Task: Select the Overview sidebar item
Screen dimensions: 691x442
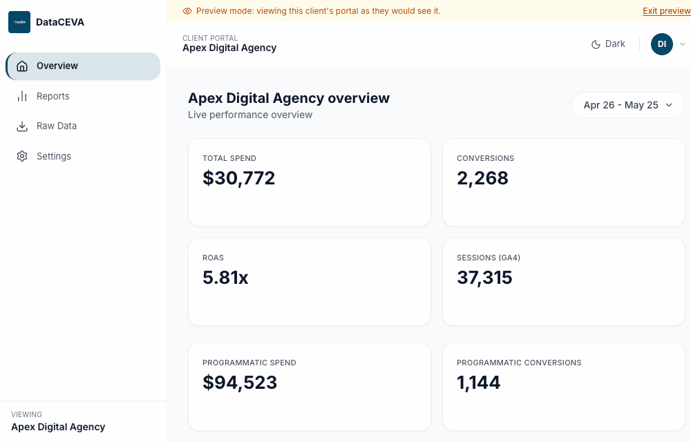Action: 83,66
